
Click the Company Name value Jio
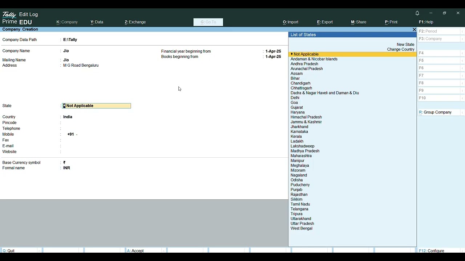pyautogui.click(x=66, y=51)
